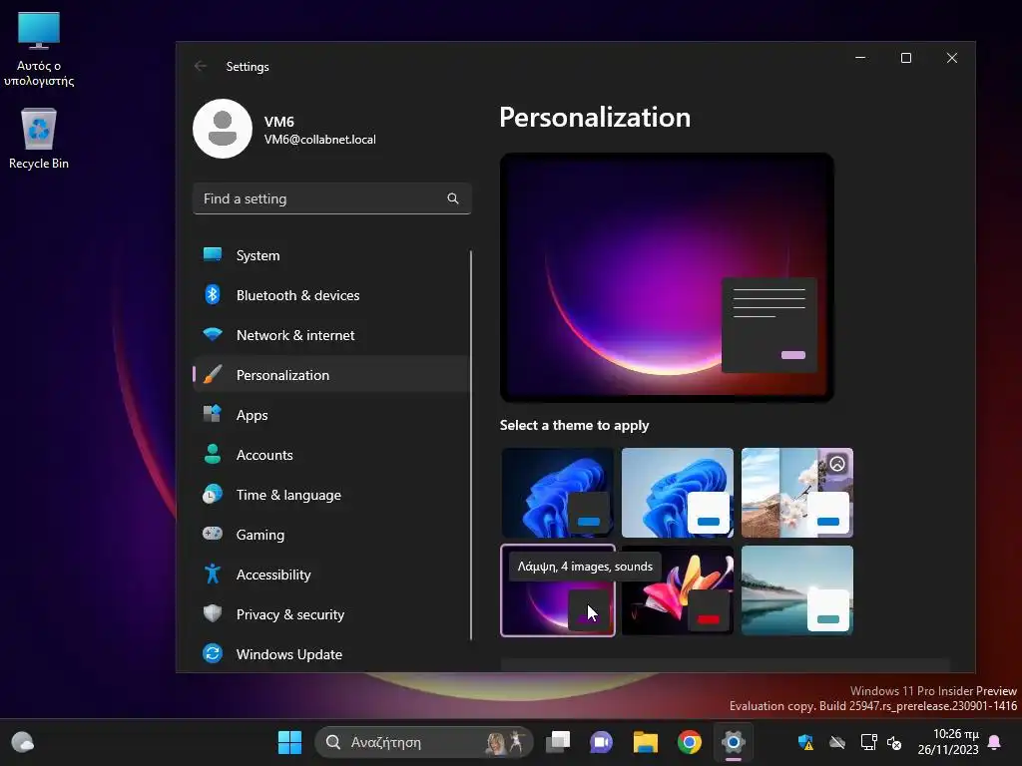Click the search magnifier in Find a setting
Image resolution: width=1022 pixels, height=766 pixels.
(x=453, y=198)
